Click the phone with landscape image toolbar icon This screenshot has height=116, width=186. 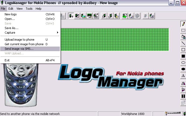click(83, 16)
